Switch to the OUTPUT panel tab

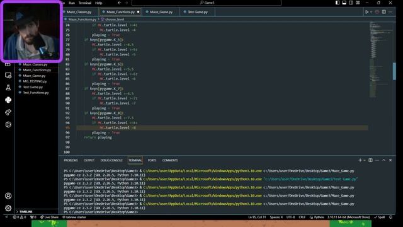point(89,160)
